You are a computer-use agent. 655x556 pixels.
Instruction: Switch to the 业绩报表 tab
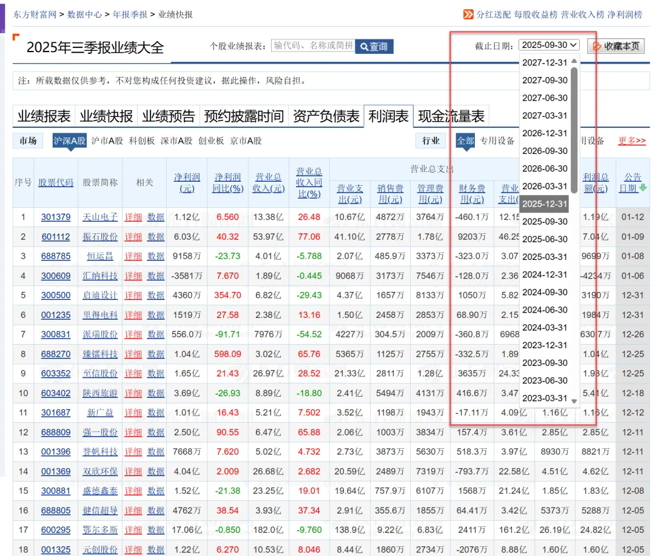(x=44, y=116)
